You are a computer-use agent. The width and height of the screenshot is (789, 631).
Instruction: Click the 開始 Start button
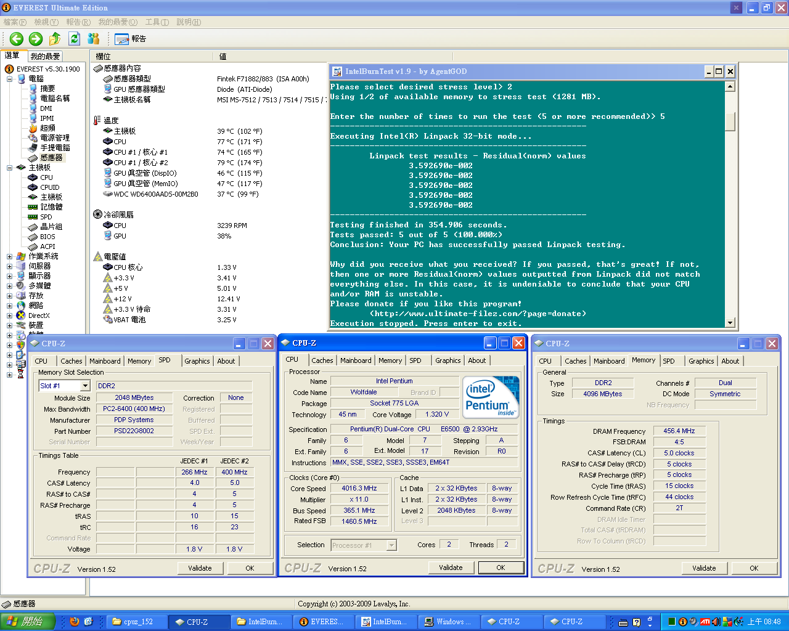point(28,622)
